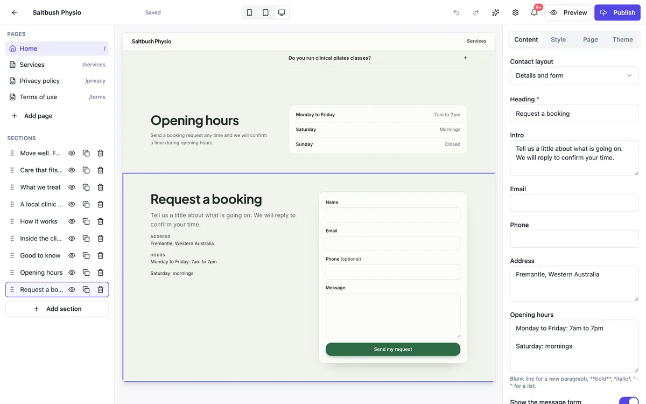Hide the A local clinic section

[72, 204]
